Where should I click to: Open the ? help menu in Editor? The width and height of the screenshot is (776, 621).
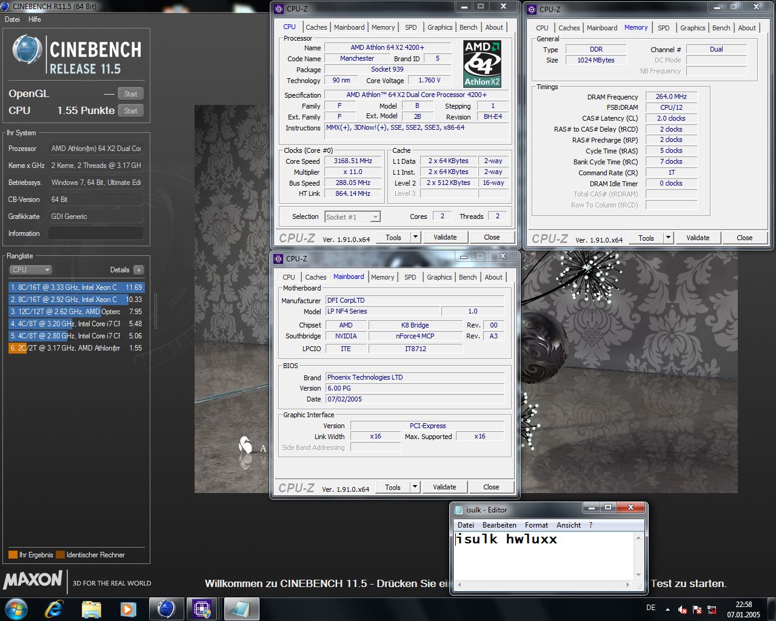pyautogui.click(x=591, y=525)
